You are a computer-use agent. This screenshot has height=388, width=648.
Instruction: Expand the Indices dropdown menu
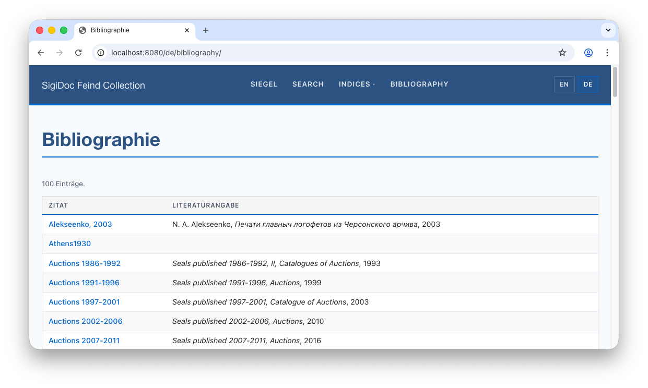click(x=357, y=84)
